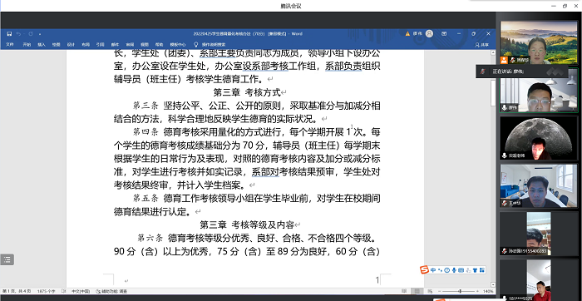Click the muted microphone icon on the top participant

(x=512, y=60)
